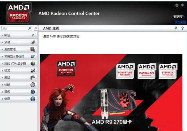Click the green pin icon in 固定 row

[x=33, y=35]
